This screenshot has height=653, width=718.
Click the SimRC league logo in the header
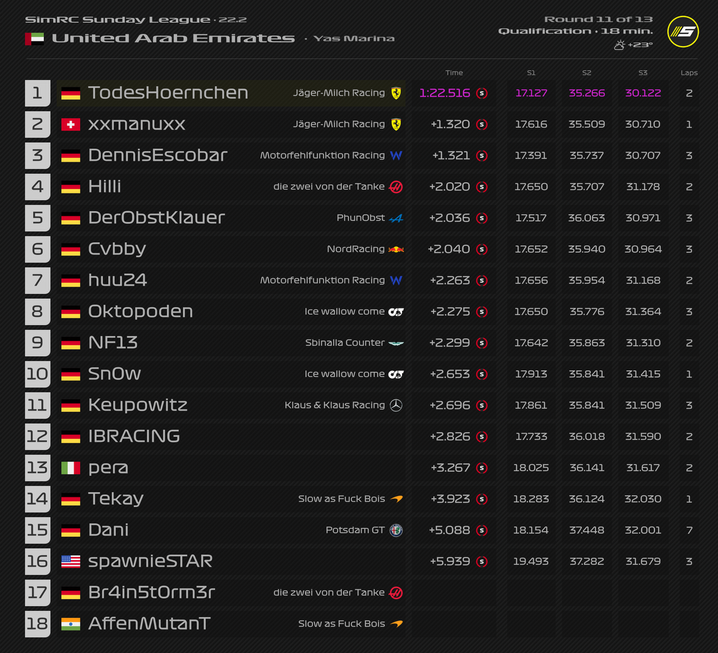pos(682,33)
